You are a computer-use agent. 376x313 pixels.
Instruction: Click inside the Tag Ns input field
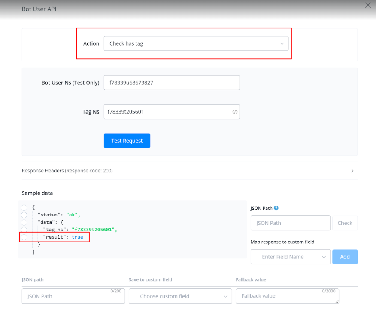[x=165, y=112]
